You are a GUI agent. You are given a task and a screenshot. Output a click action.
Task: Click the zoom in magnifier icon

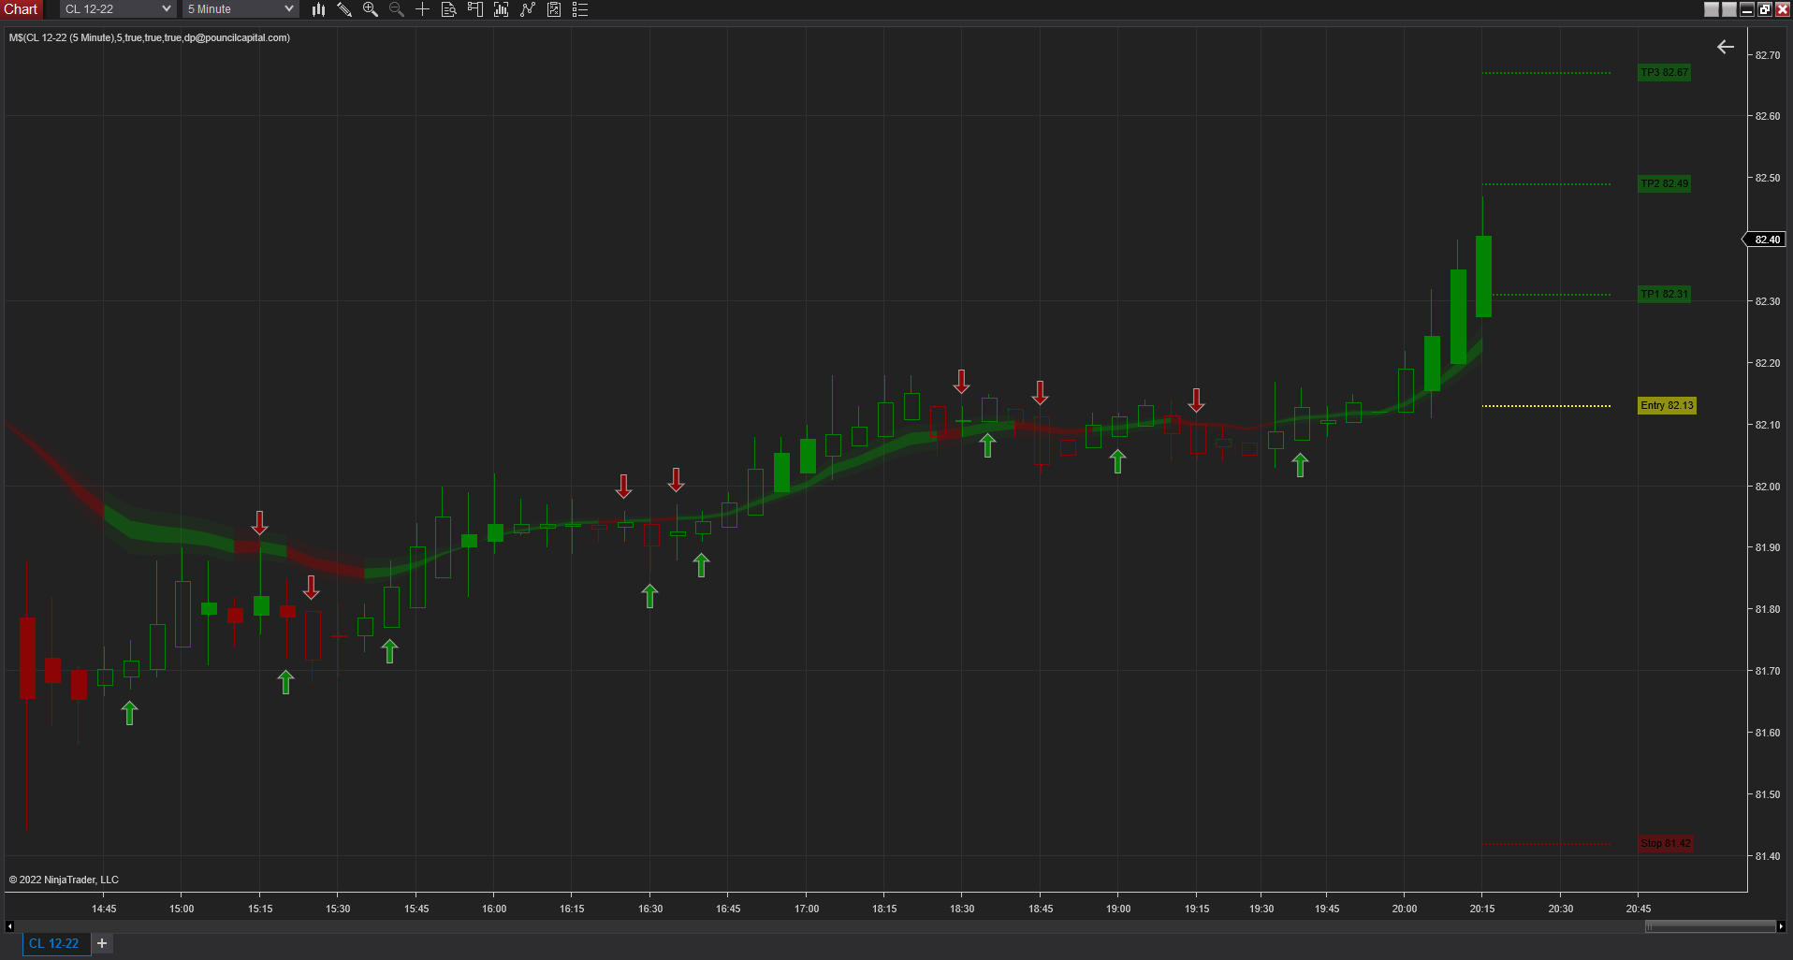pyautogui.click(x=371, y=9)
